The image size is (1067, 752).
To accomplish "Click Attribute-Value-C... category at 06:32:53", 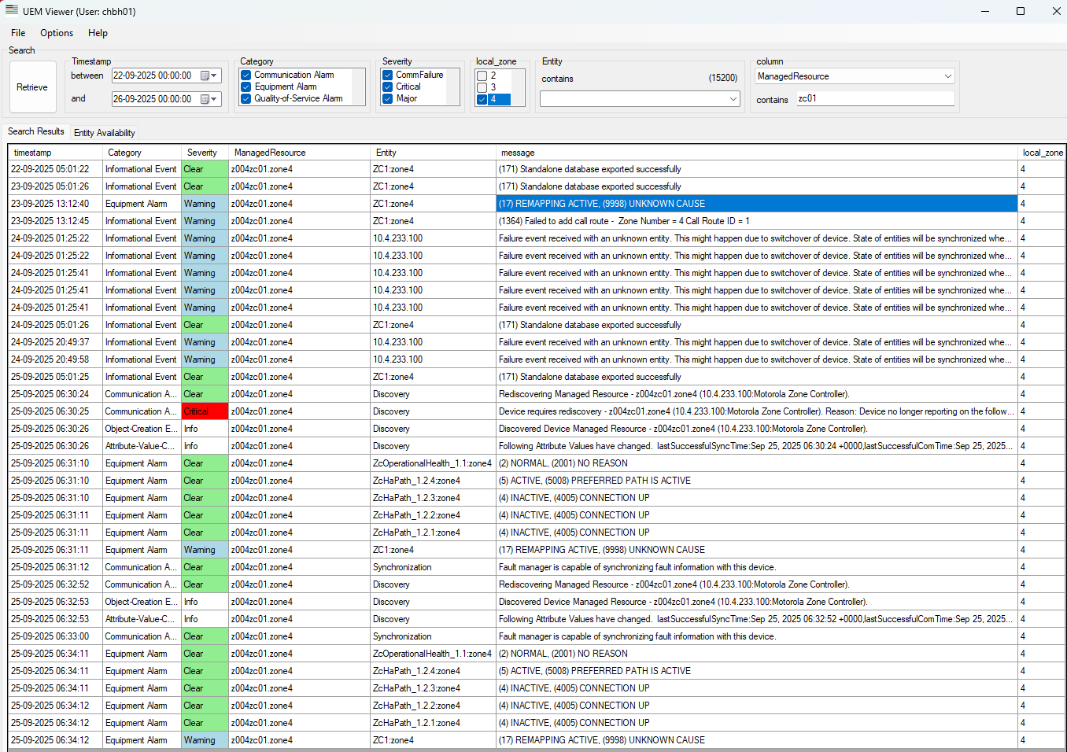I will (142, 619).
